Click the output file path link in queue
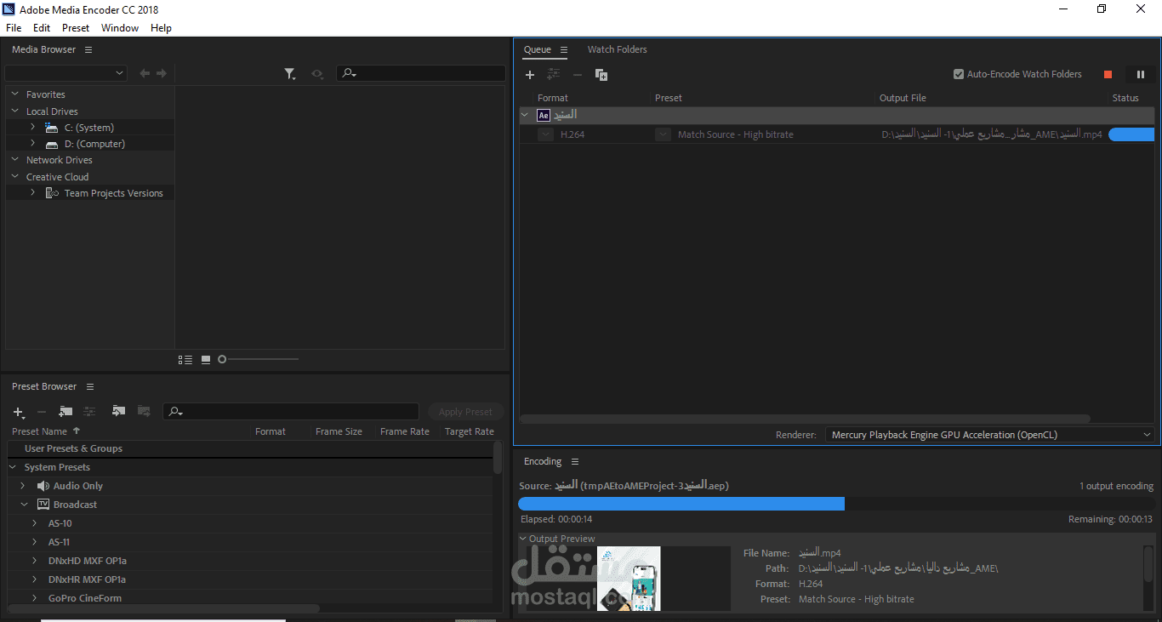1162x622 pixels. (992, 134)
